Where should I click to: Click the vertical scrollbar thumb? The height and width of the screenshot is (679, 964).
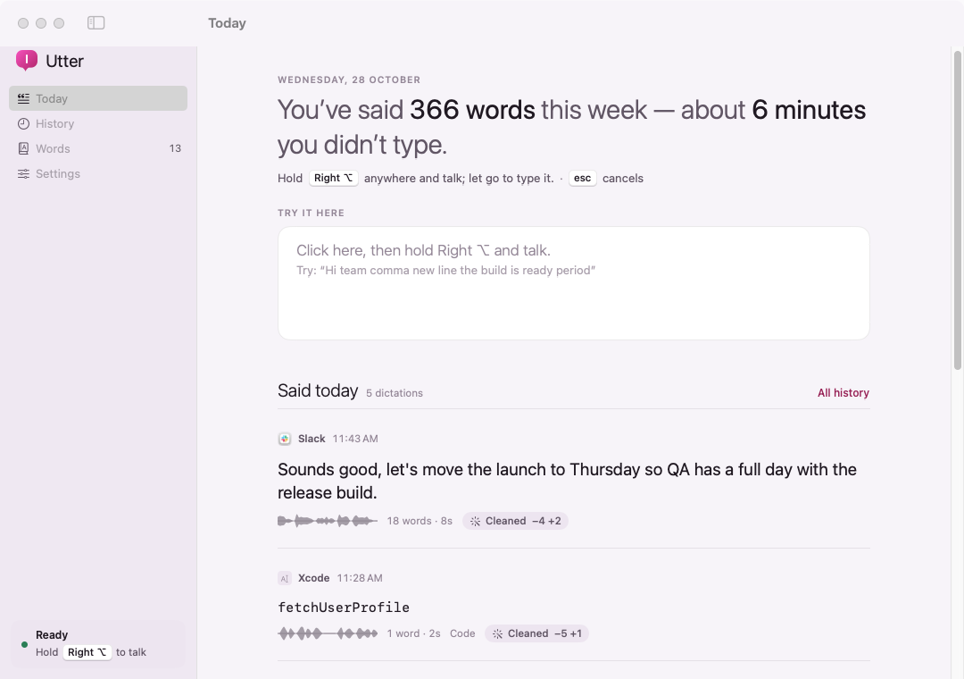pyautogui.click(x=957, y=211)
